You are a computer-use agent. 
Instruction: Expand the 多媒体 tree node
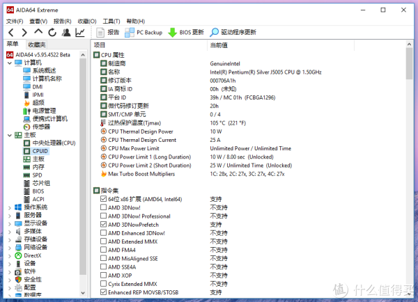[x=10, y=232]
